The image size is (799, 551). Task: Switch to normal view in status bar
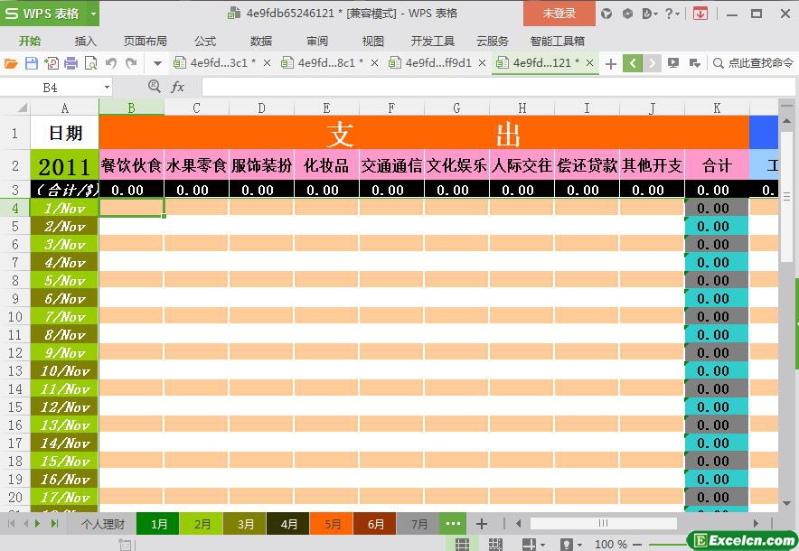pos(462,545)
